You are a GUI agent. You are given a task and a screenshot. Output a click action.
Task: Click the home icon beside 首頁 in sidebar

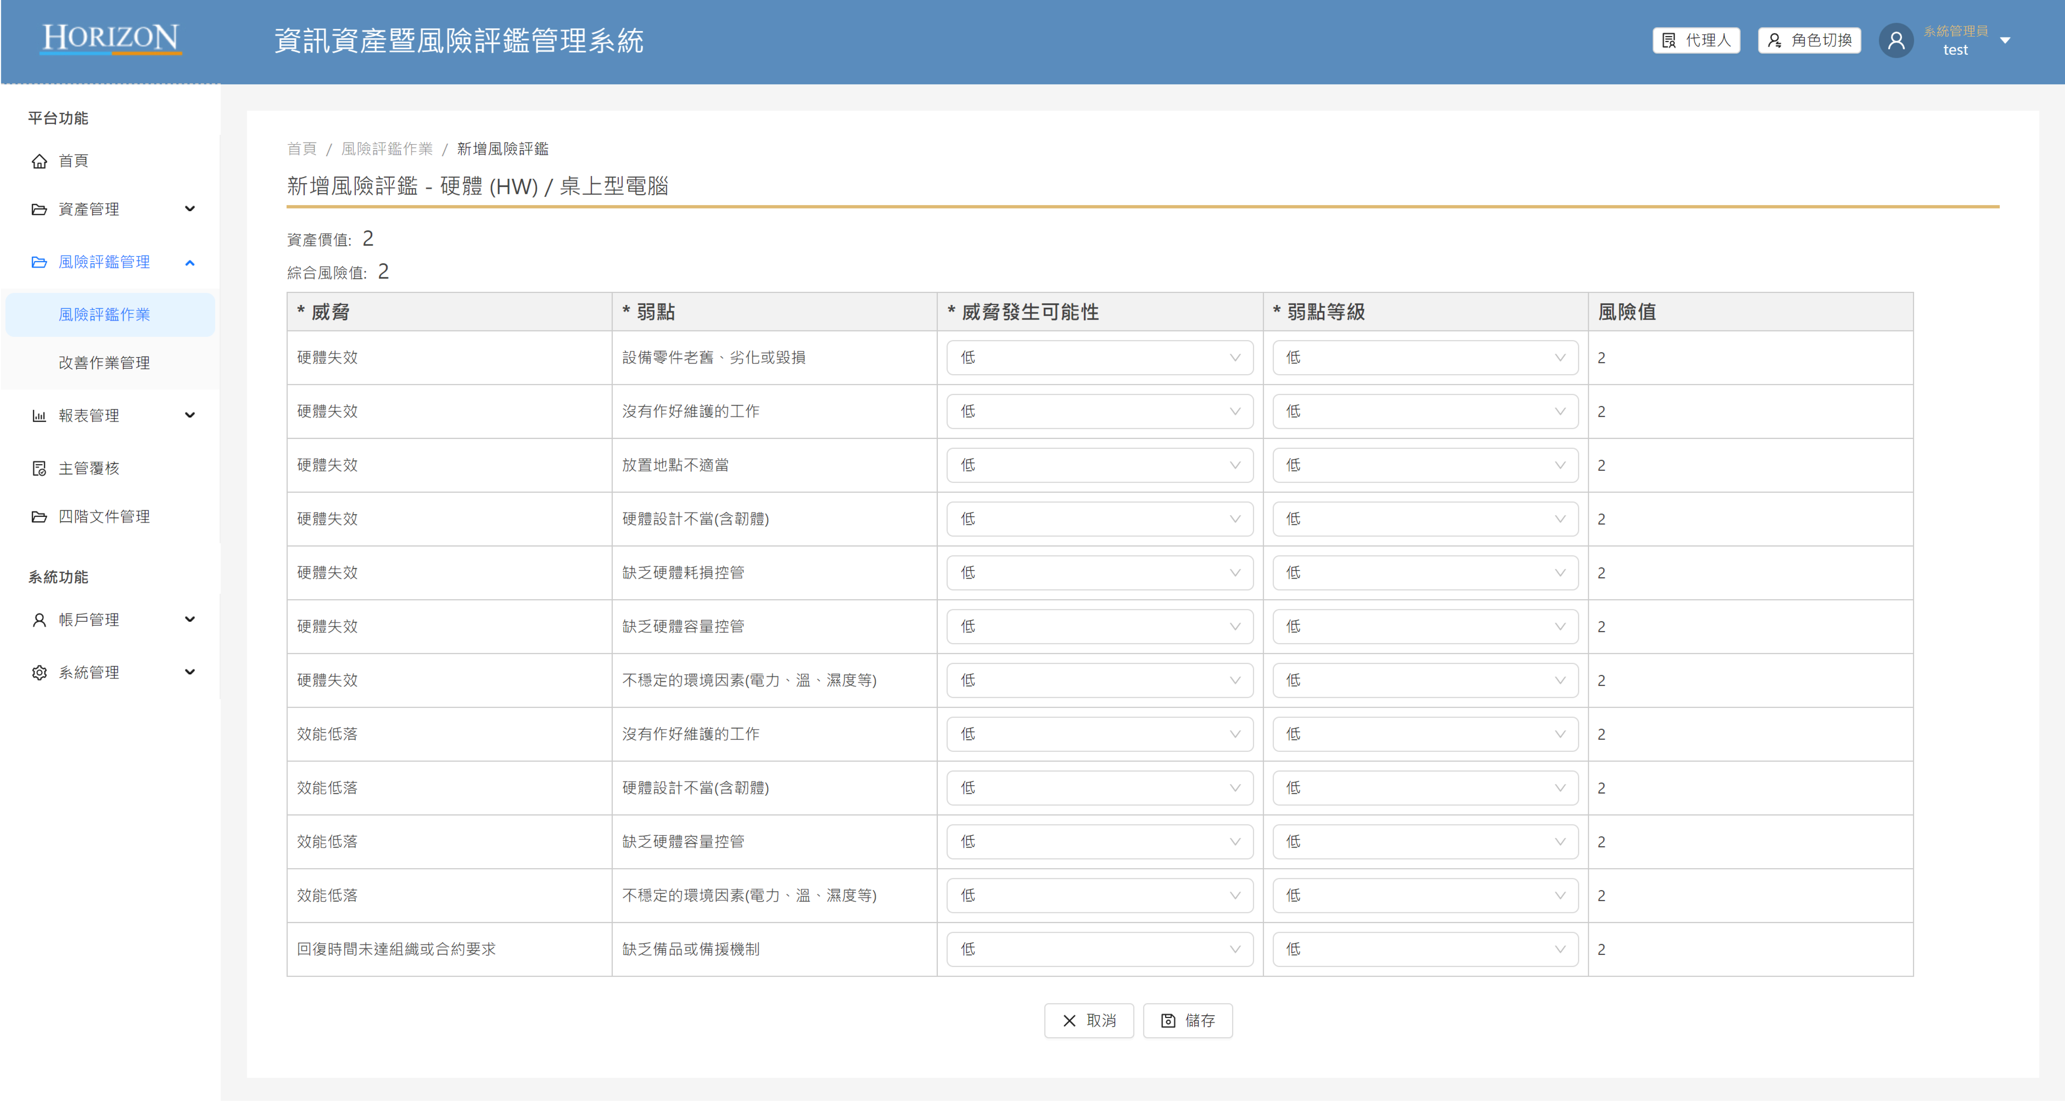pyautogui.click(x=39, y=161)
